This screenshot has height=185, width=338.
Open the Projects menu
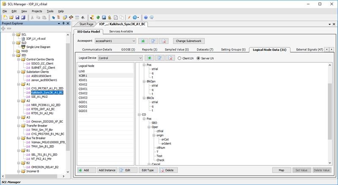click(x=36, y=11)
